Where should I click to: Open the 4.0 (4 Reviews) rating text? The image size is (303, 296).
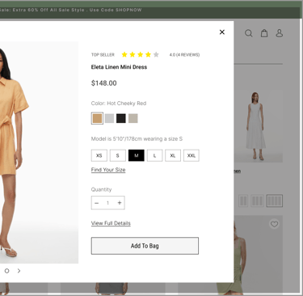point(184,55)
